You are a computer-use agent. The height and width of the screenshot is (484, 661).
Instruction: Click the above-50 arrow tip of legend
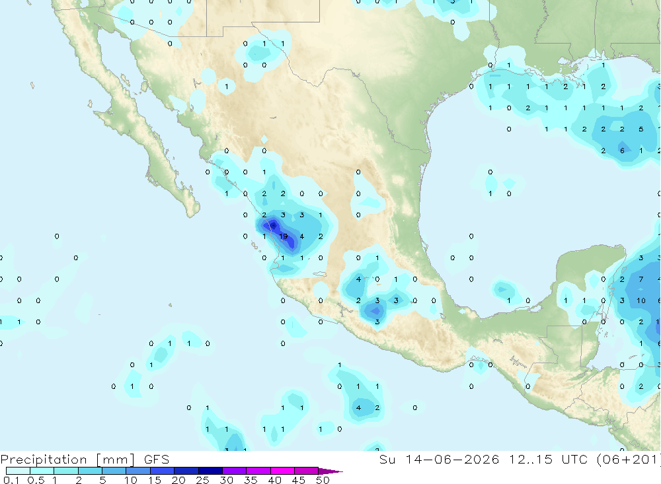pos(330,471)
